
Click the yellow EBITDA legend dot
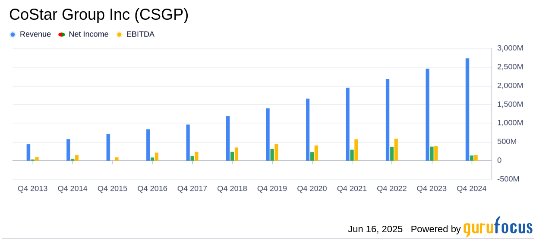(x=119, y=34)
